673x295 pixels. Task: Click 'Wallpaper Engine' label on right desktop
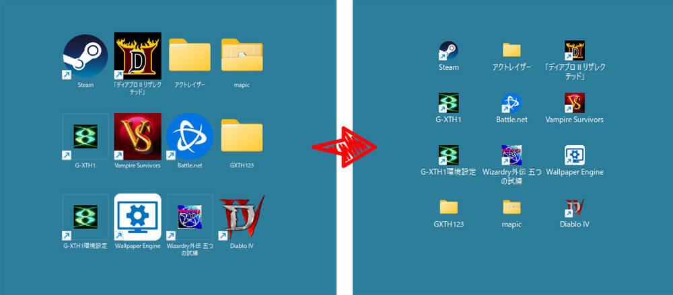point(575,172)
